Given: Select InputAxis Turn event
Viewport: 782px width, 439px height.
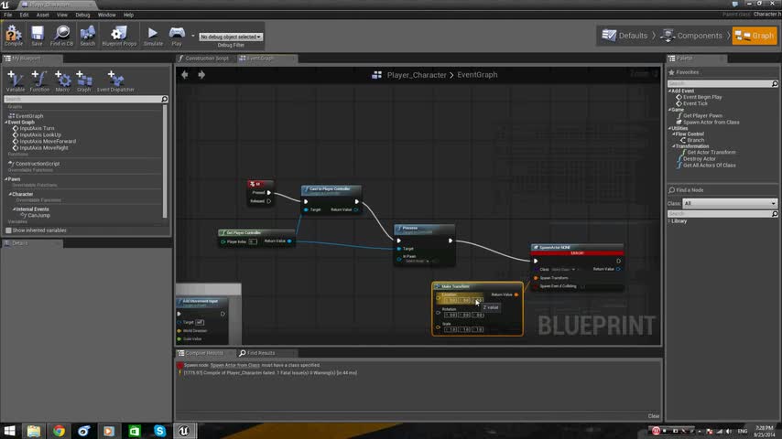Looking at the screenshot, I should point(37,129).
